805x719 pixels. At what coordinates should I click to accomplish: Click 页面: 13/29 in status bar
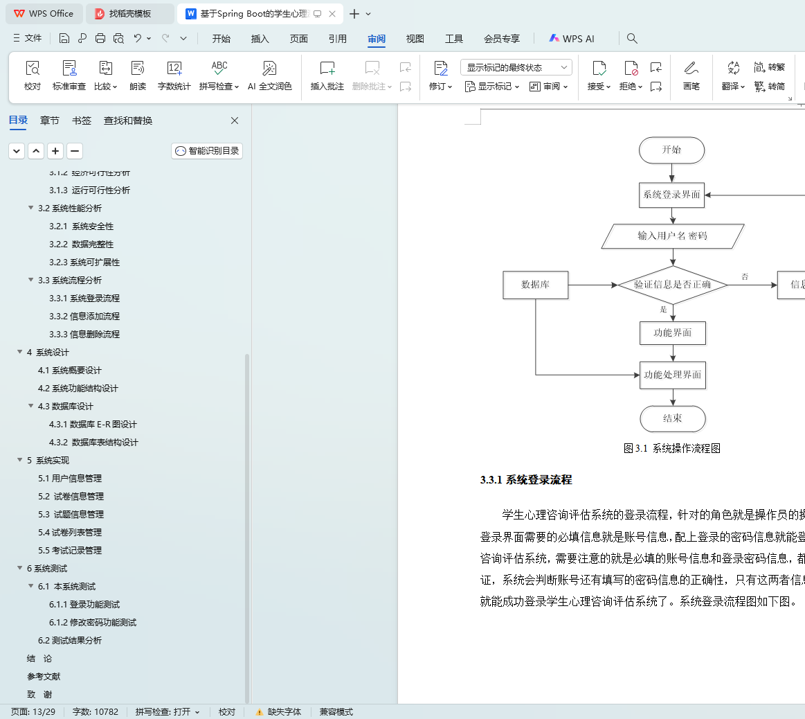click(x=33, y=712)
